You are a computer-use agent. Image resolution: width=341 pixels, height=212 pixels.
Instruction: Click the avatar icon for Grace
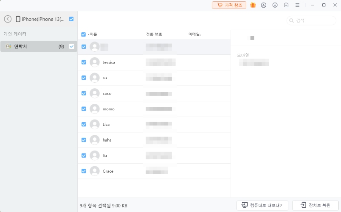(95, 171)
